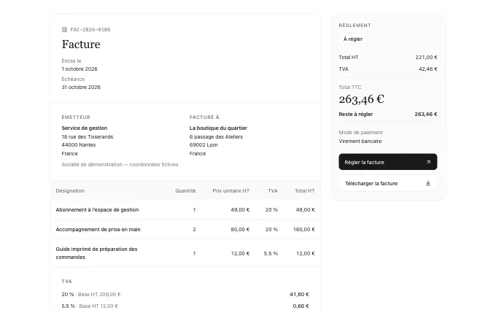Click issuer name Service de gestion
Viewport: 496px width, 310px height.
(x=85, y=128)
